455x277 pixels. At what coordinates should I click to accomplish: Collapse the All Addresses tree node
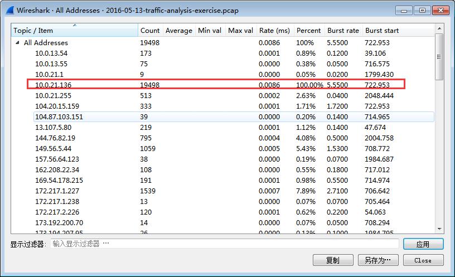point(17,43)
